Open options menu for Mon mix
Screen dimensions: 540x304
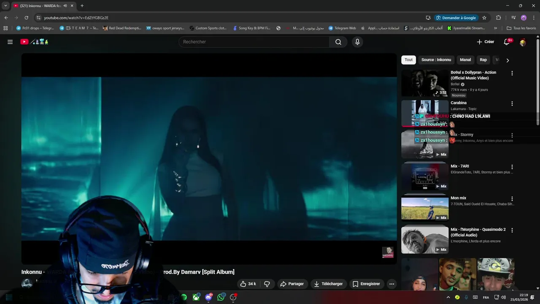coord(512,198)
